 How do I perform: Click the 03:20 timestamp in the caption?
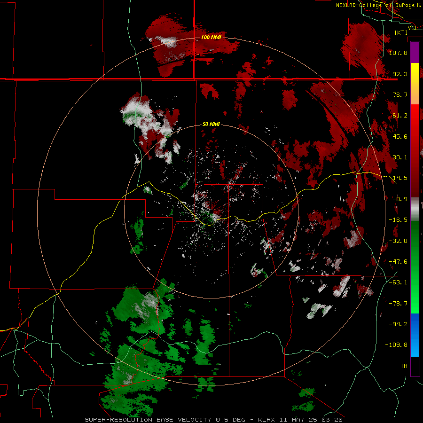332,420
